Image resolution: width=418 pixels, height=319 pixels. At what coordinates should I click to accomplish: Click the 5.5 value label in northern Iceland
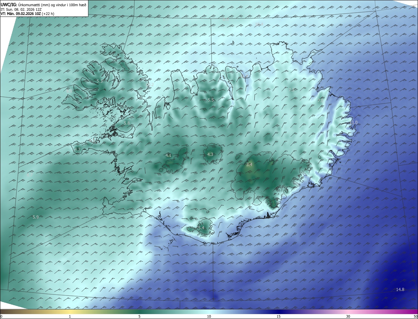pos(211,100)
